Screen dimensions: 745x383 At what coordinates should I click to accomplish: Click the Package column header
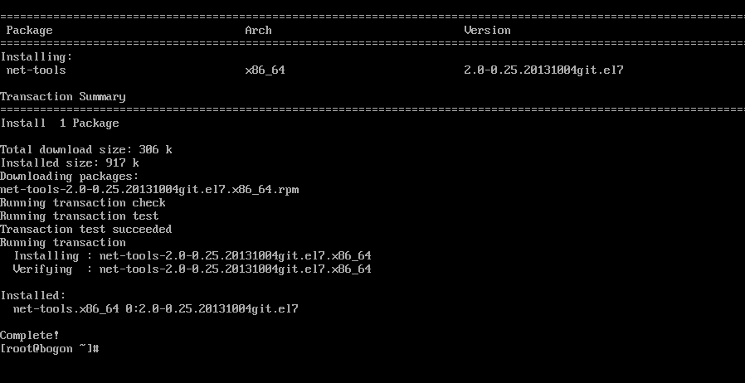[29, 31]
